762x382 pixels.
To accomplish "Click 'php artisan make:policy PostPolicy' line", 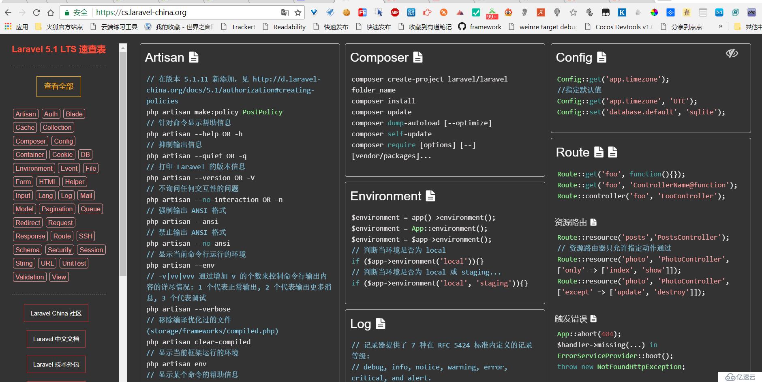I will [214, 112].
